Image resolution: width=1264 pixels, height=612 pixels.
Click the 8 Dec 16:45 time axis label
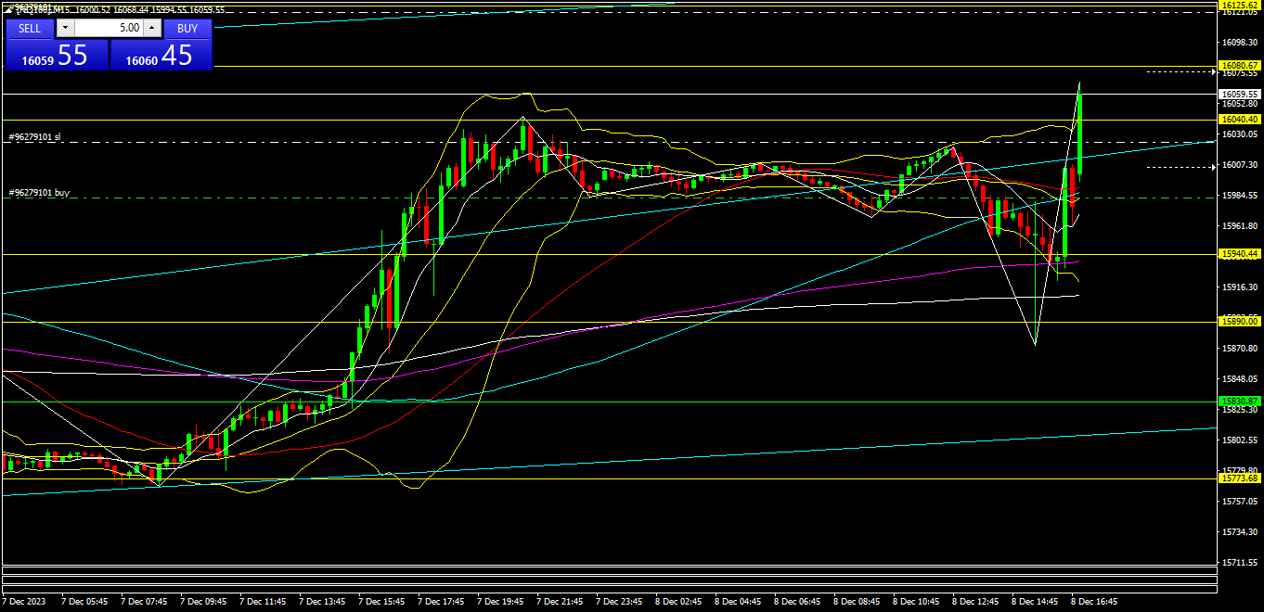click(x=1095, y=602)
